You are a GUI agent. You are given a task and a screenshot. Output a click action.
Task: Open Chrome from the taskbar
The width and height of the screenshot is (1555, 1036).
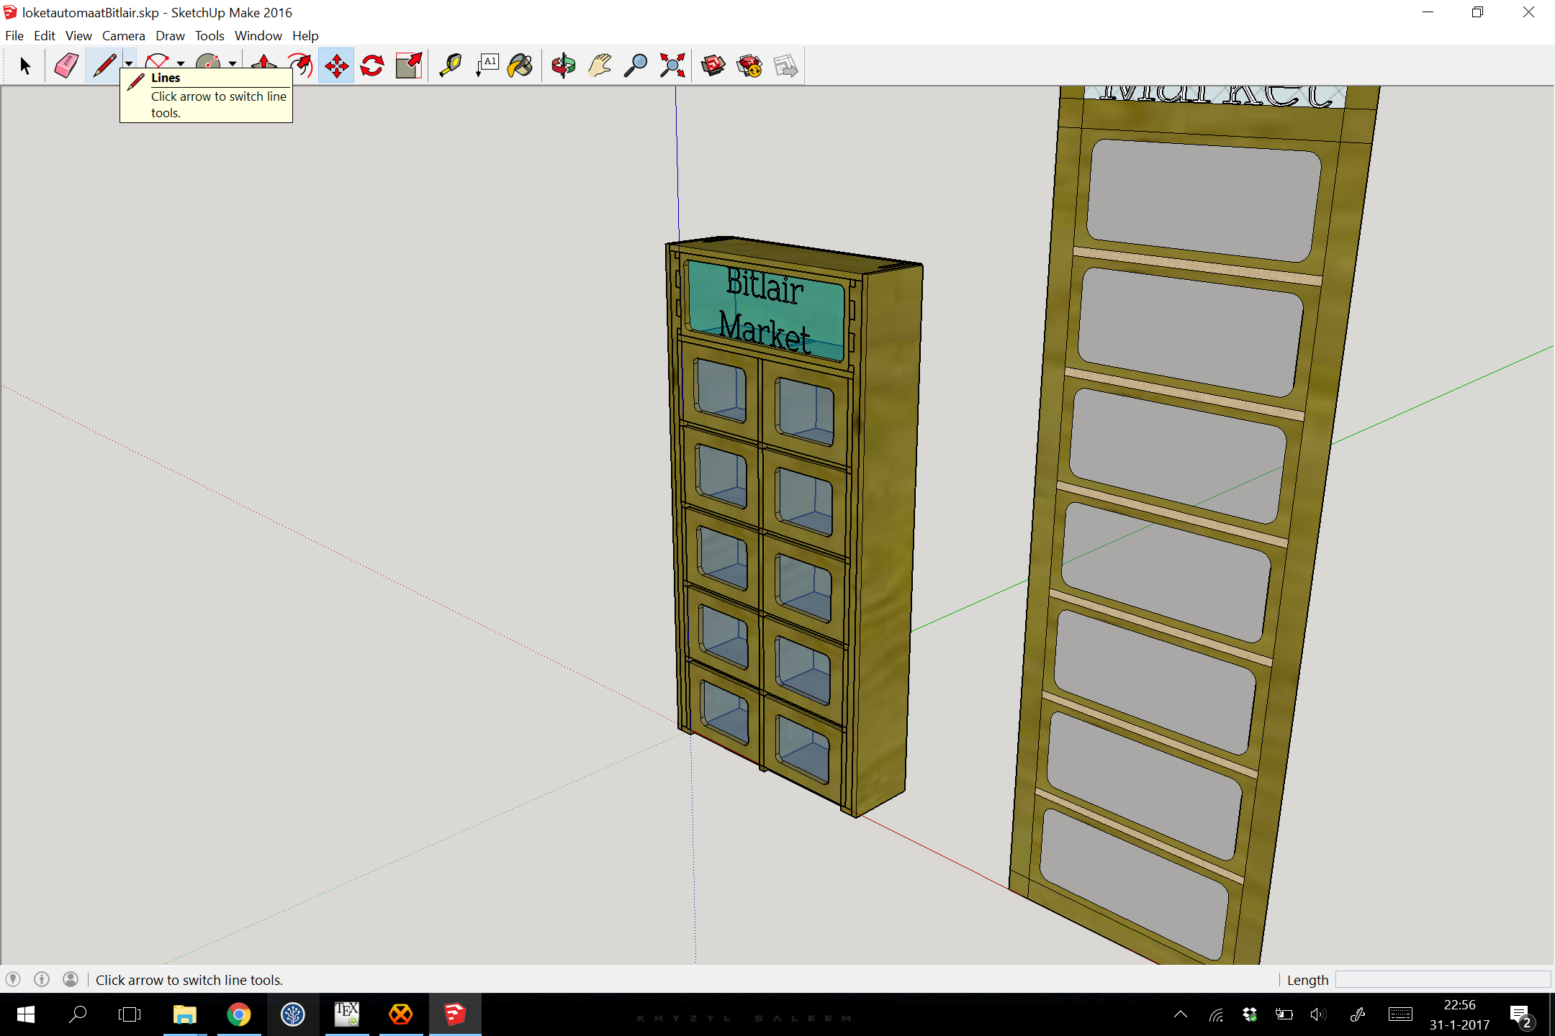(x=239, y=1014)
